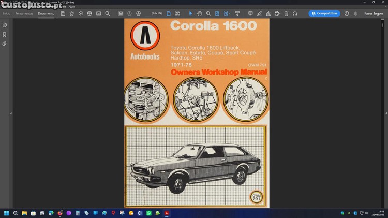Click Fazer logon to sign in
Viewport: 388px width, 218px height.
[374, 13]
